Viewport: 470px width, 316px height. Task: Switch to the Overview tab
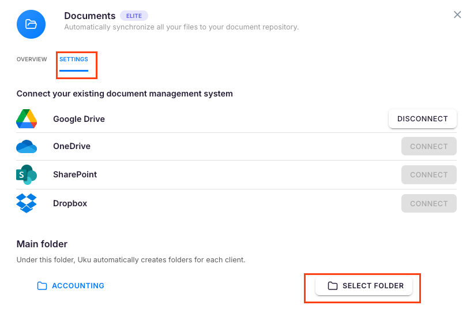click(x=32, y=60)
